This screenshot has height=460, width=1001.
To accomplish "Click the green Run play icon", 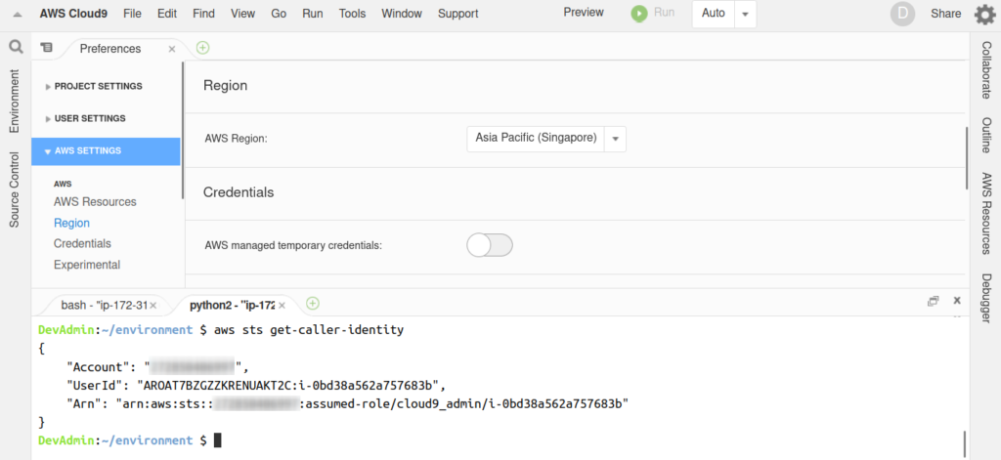I will pyautogui.click(x=639, y=14).
